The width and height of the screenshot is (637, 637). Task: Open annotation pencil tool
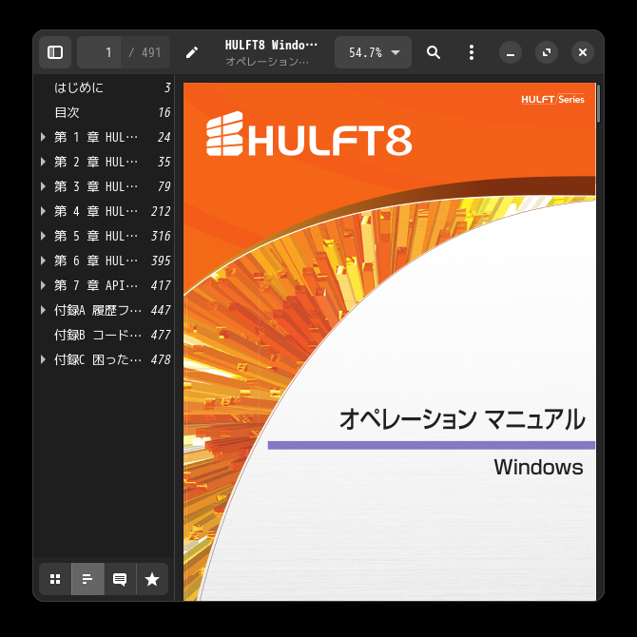tap(192, 52)
